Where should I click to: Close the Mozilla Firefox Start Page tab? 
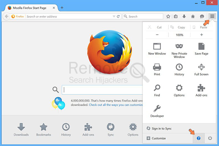[x=54, y=8]
